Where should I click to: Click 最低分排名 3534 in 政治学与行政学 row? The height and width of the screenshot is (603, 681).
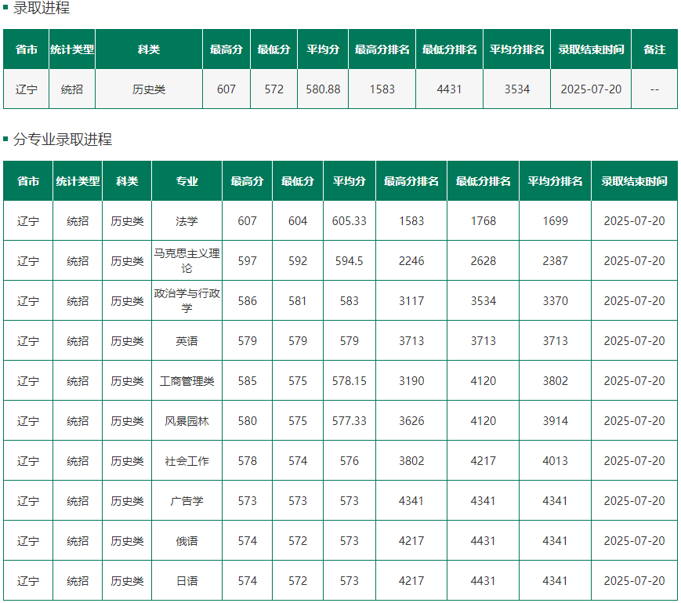(483, 301)
